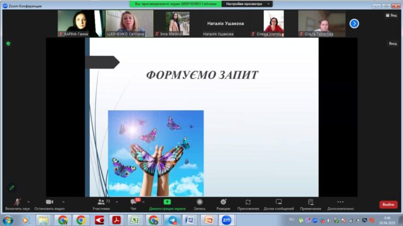Open the Приложения apps icon
The image size is (403, 226).
pyautogui.click(x=248, y=202)
